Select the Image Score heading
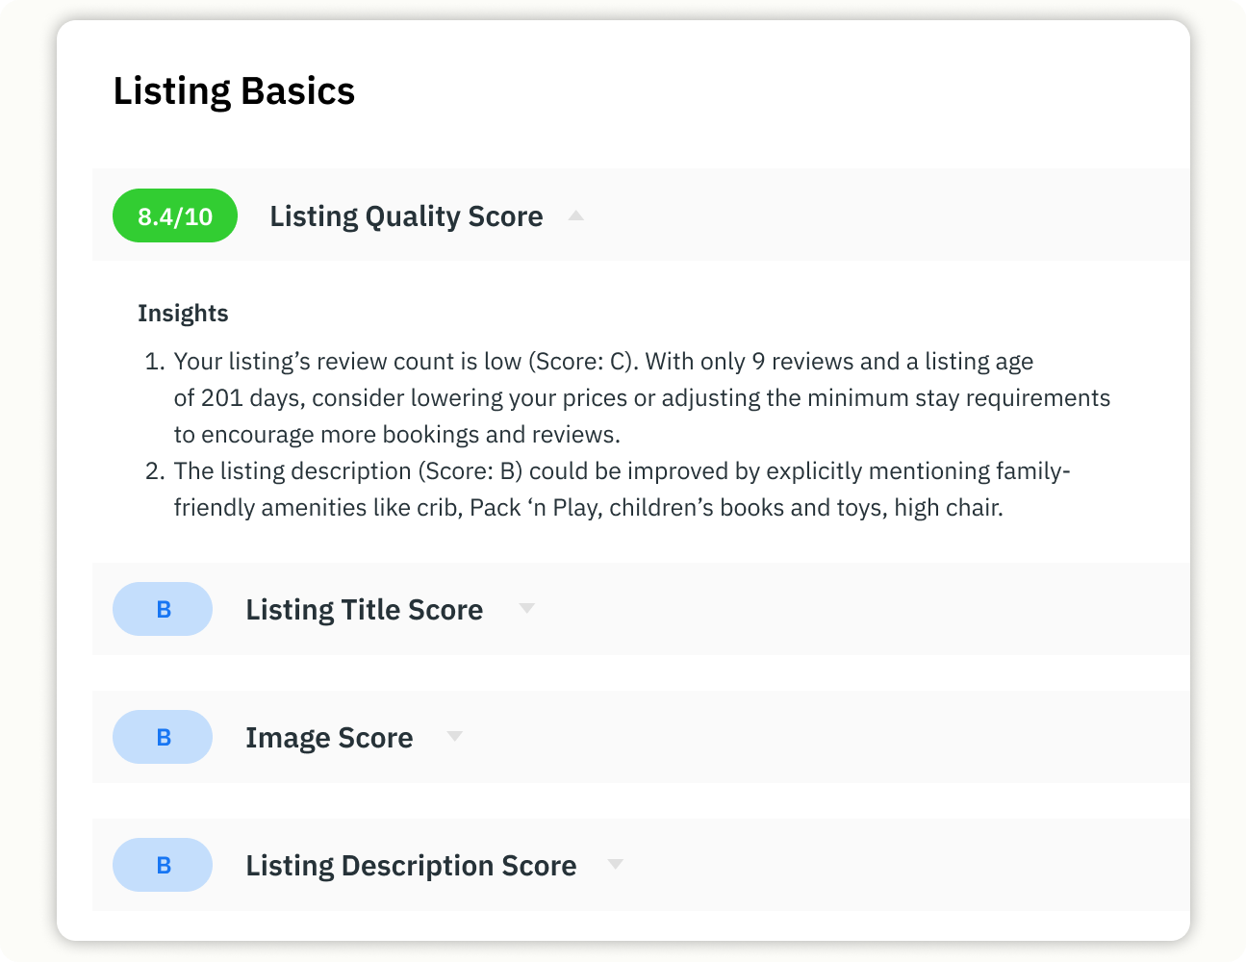This screenshot has width=1246, height=962. [329, 738]
